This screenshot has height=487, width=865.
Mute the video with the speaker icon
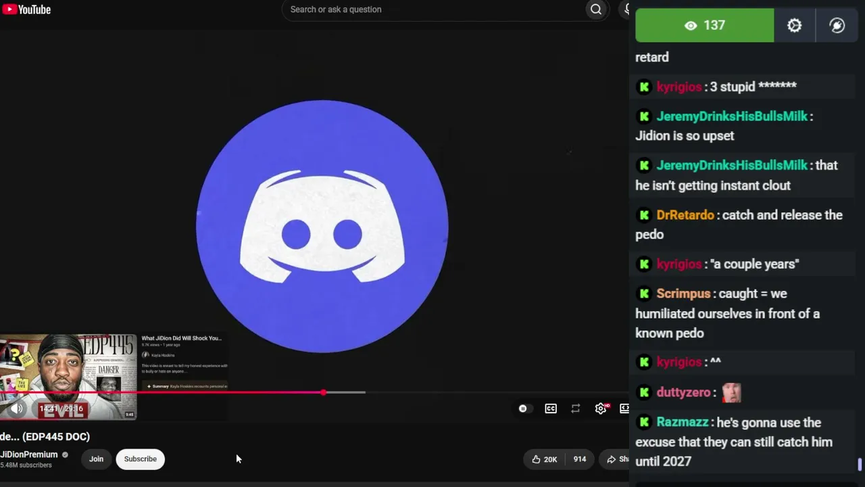tap(17, 409)
